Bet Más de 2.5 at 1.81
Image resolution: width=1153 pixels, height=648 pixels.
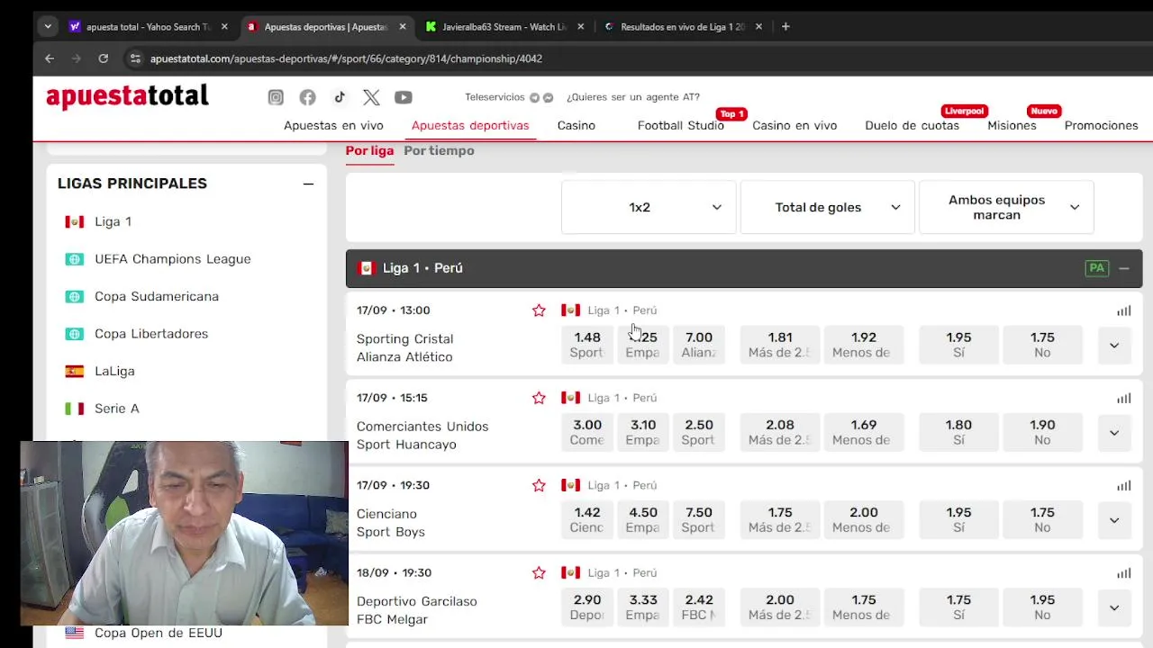click(780, 345)
